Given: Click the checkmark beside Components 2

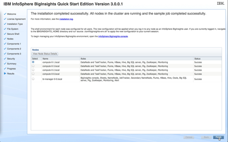Looking at the screenshot, I should (5, 48).
